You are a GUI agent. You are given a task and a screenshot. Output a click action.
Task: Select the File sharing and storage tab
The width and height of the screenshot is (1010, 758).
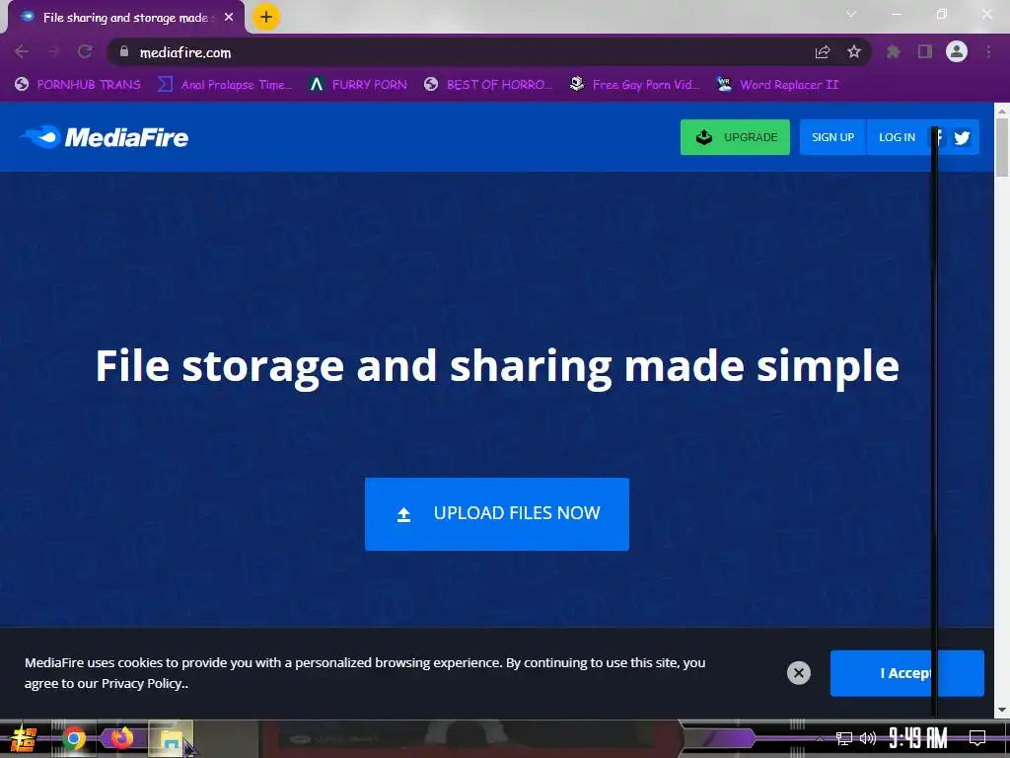(x=126, y=18)
